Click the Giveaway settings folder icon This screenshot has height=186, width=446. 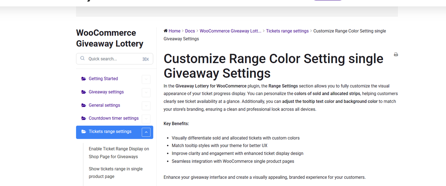84,92
